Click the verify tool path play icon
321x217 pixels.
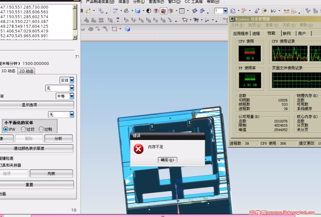click(x=273, y=11)
